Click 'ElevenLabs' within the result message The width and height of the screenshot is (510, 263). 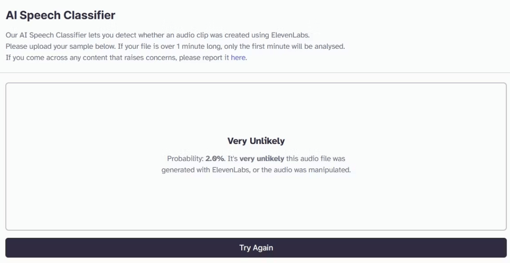click(x=231, y=170)
